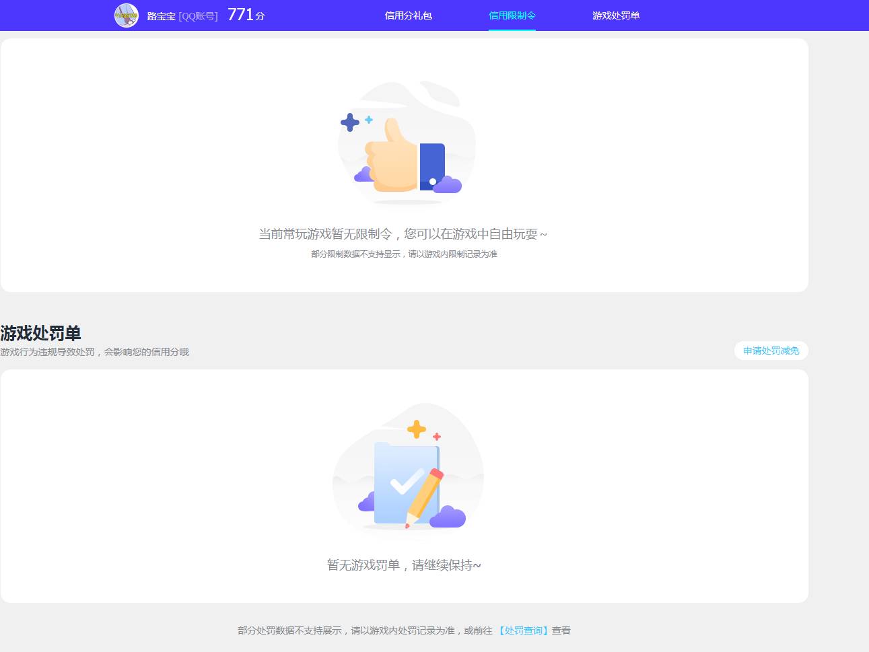
Task: Open the 【处罚查询】 link
Action: tap(524, 630)
